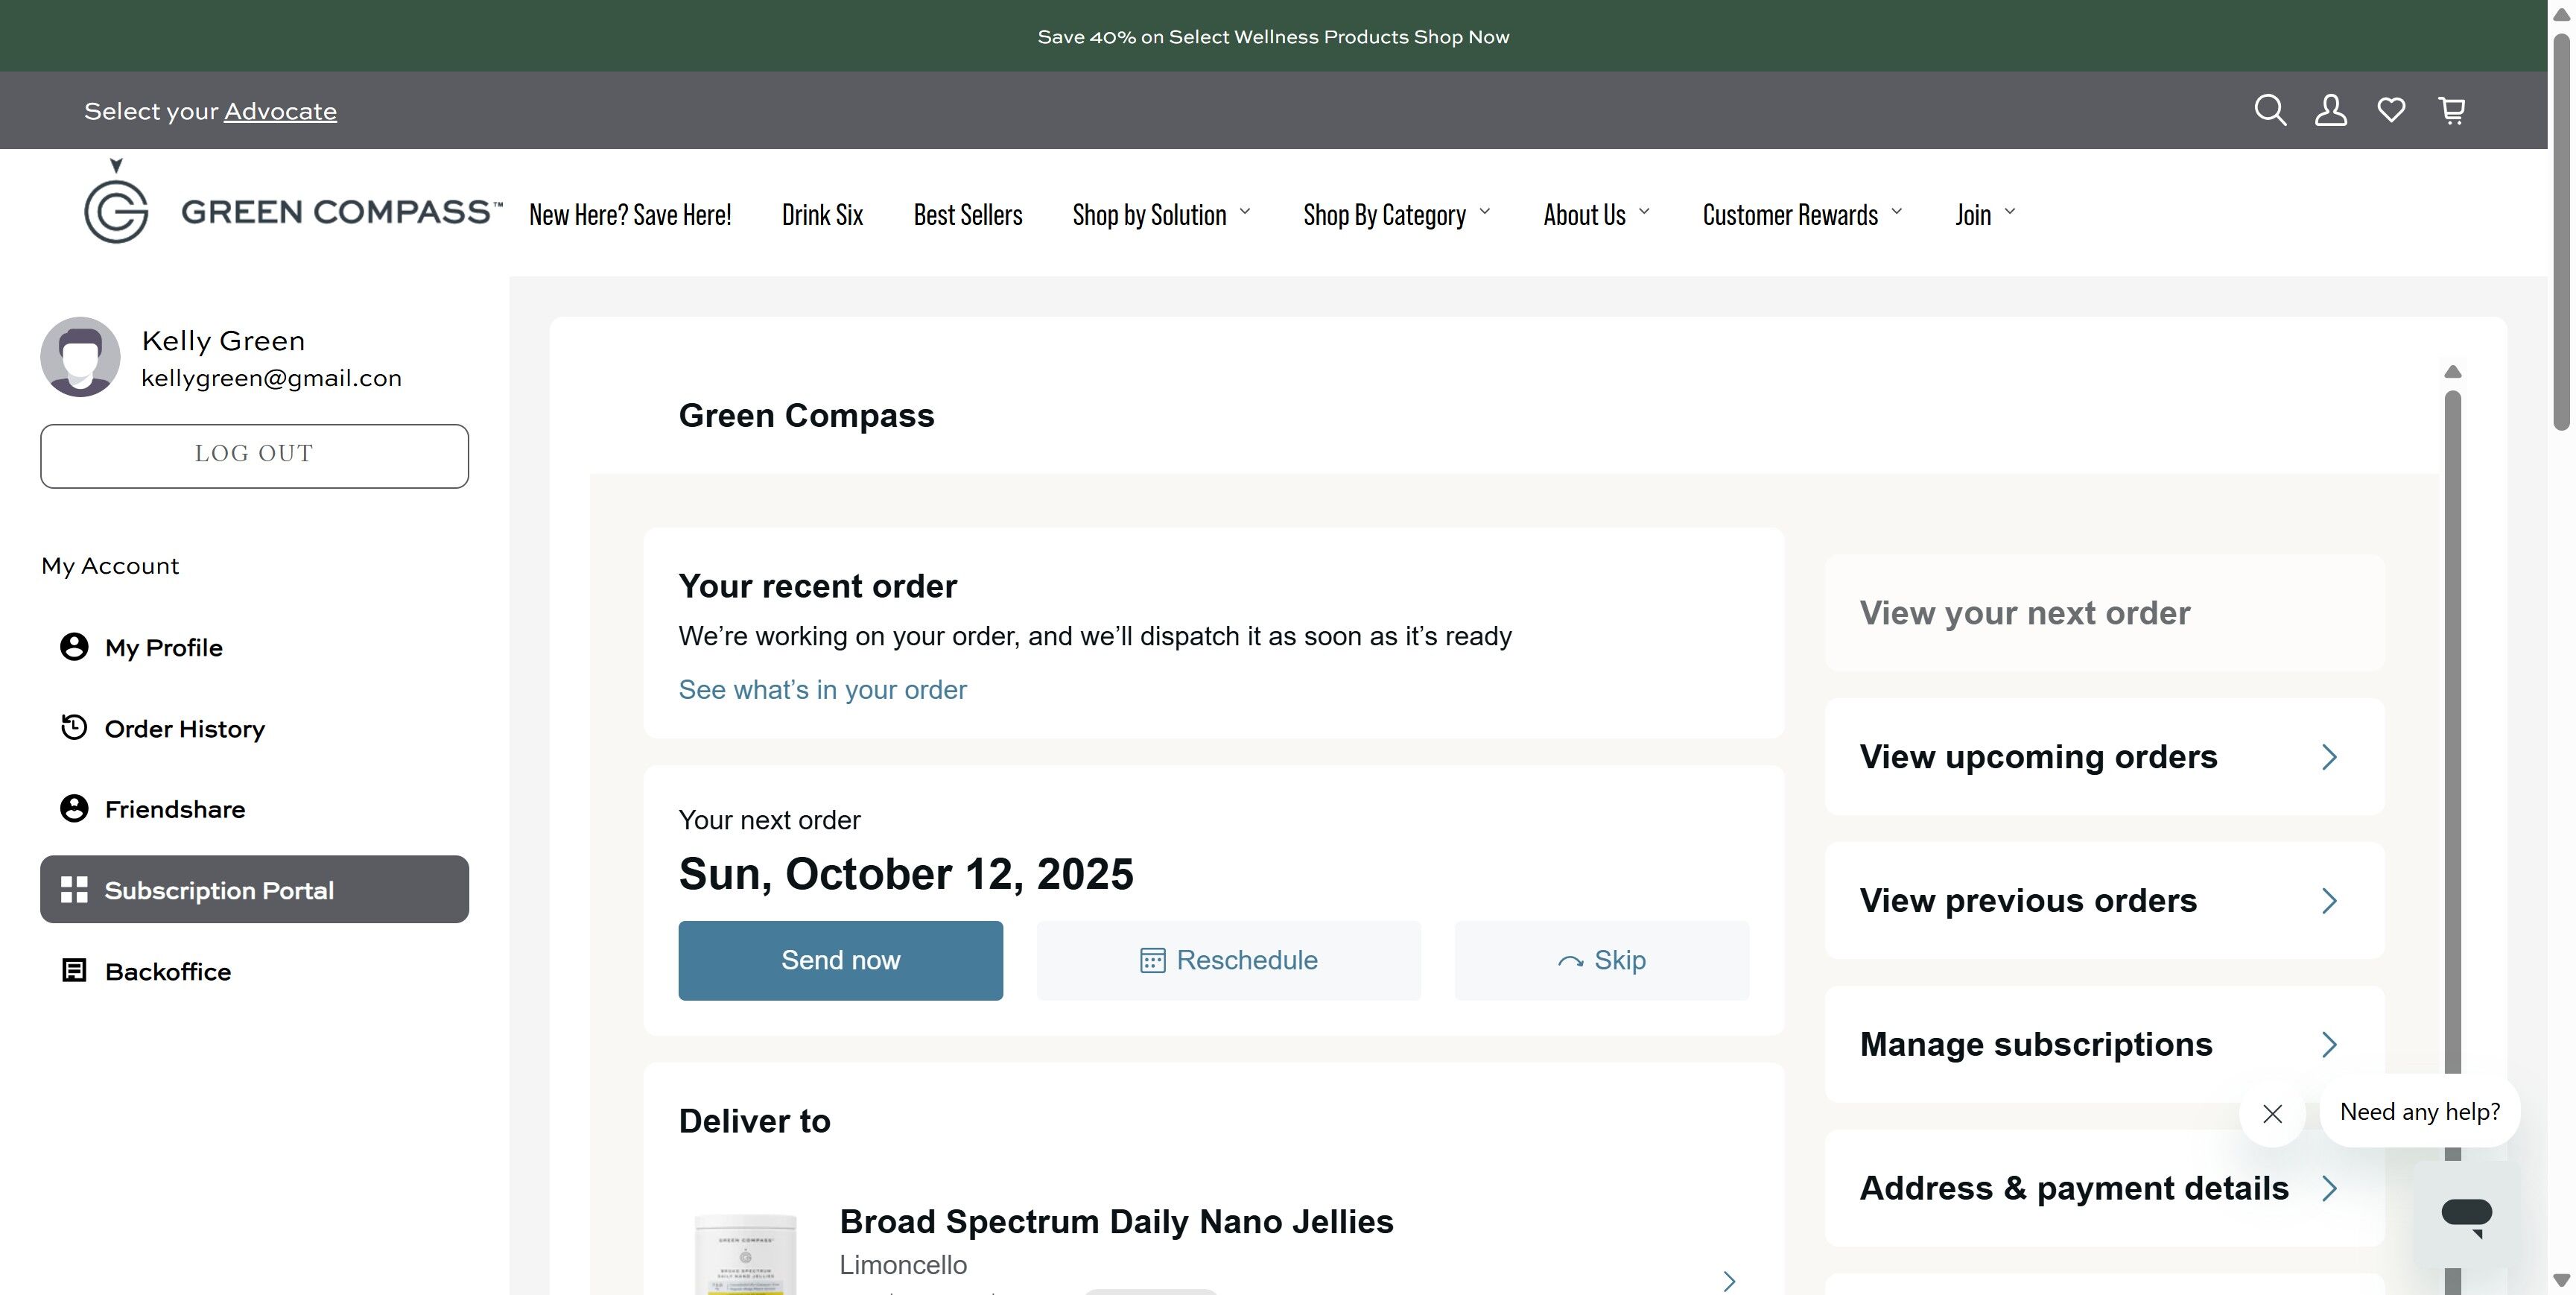Click the My Profile person icon
2576x1295 pixels.
pos(74,647)
